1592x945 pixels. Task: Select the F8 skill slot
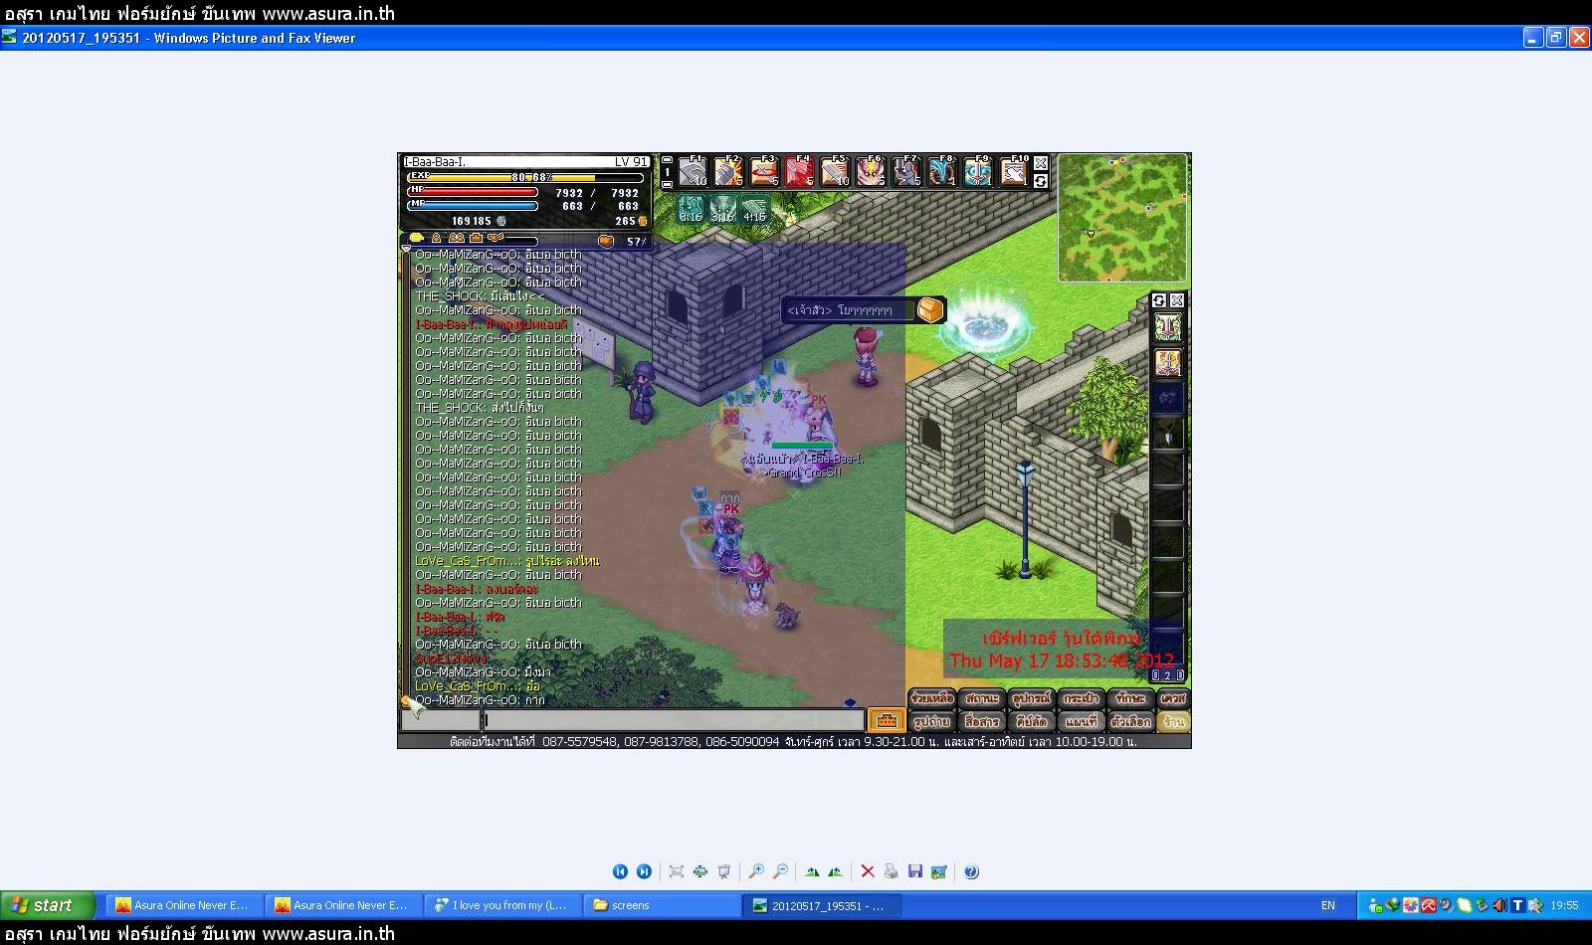pyautogui.click(x=943, y=171)
